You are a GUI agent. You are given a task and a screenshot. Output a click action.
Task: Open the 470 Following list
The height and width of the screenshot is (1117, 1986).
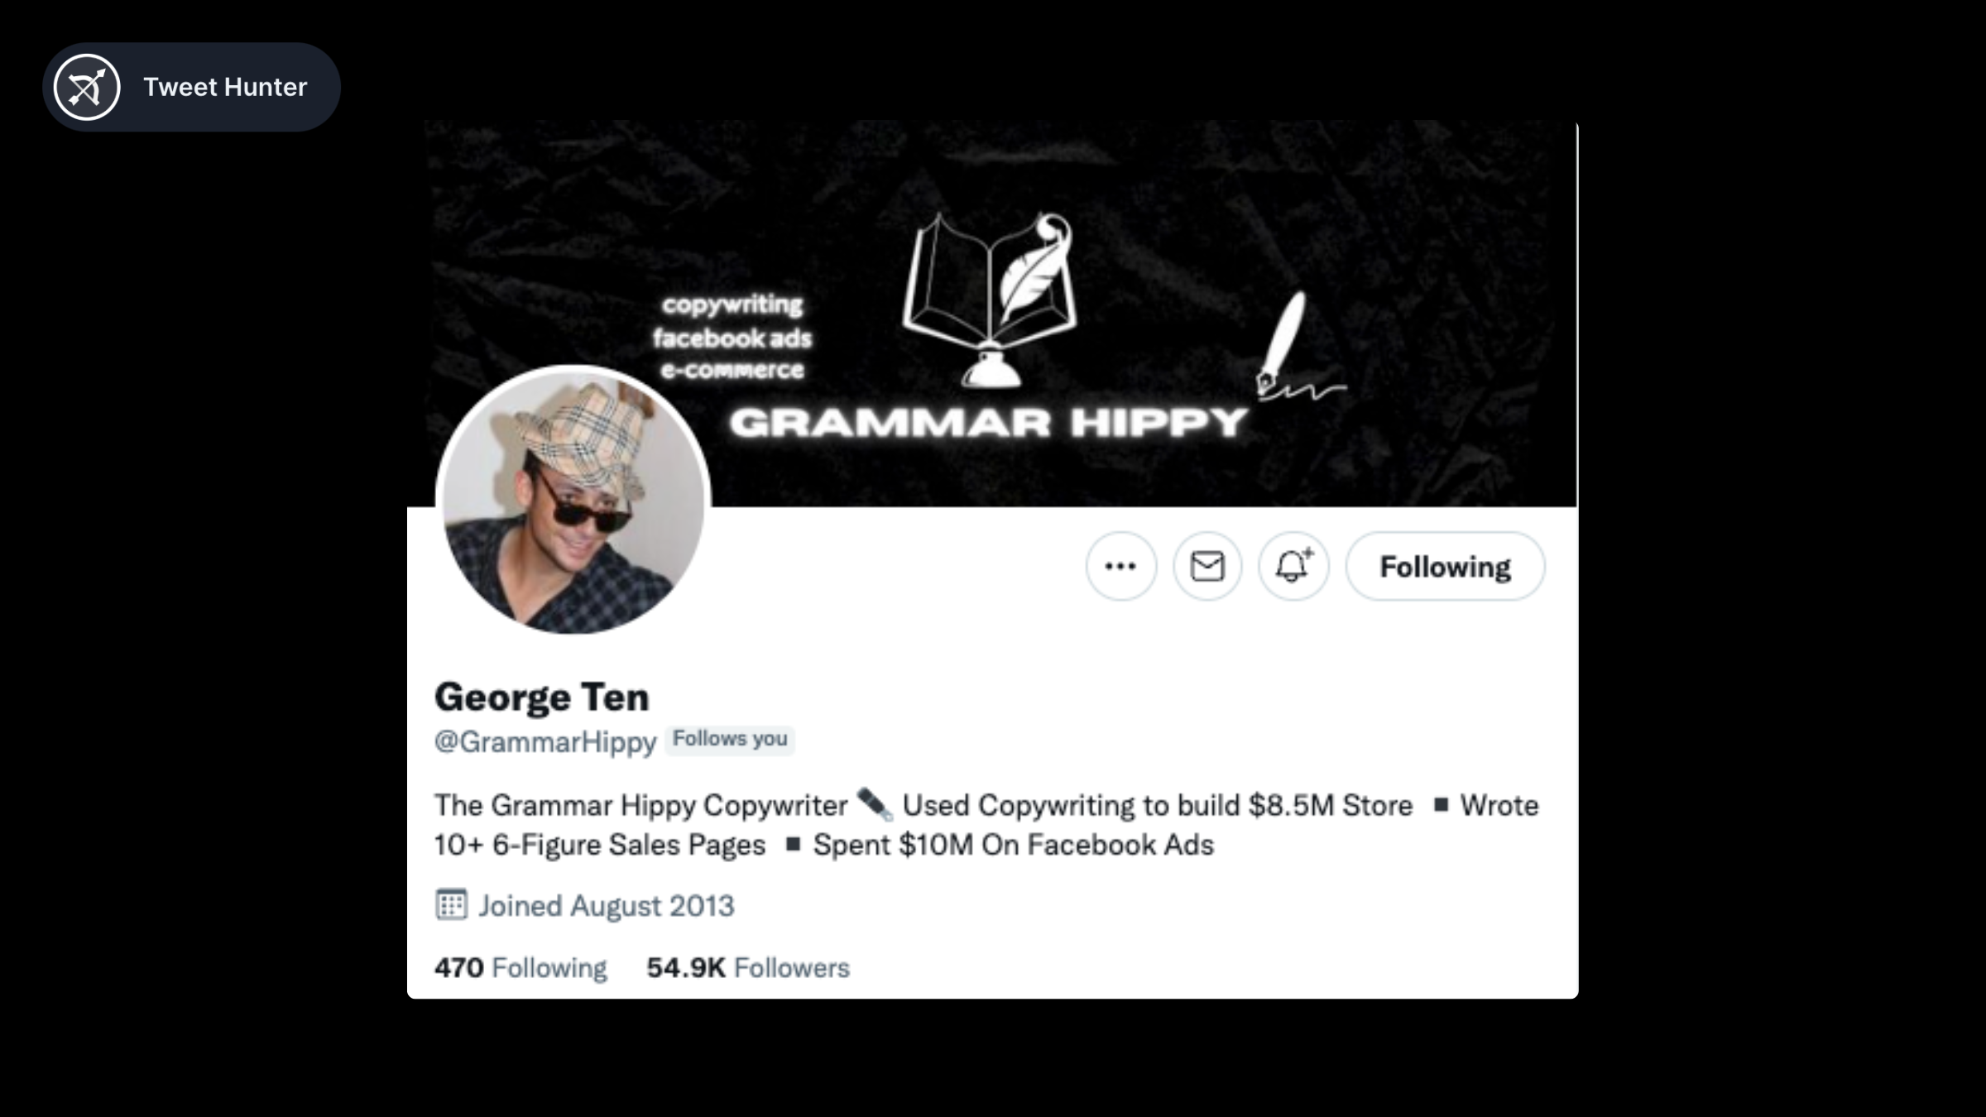(x=520, y=967)
